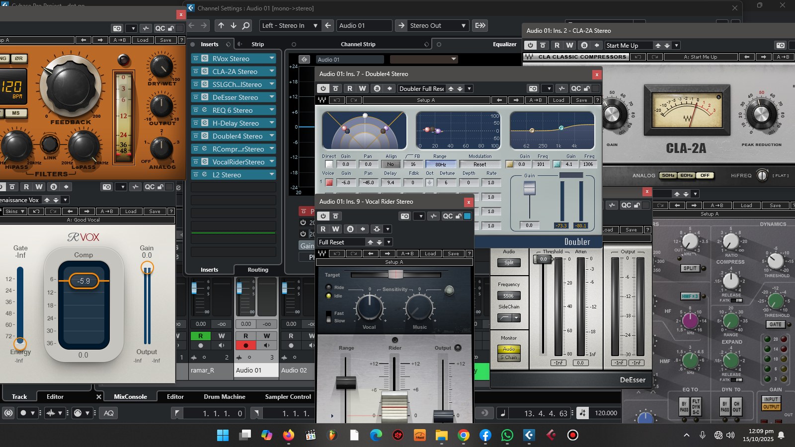This screenshot has width=795, height=447.
Task: Click Modulation Reset button in Doubler
Action: pos(480,164)
